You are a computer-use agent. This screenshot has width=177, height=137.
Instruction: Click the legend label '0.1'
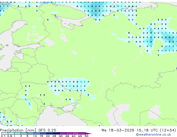[x=3, y=136]
